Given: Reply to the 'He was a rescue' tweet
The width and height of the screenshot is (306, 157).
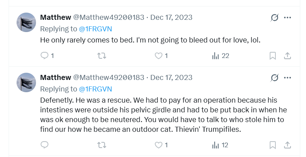Looking at the screenshot, I should click(45, 145).
